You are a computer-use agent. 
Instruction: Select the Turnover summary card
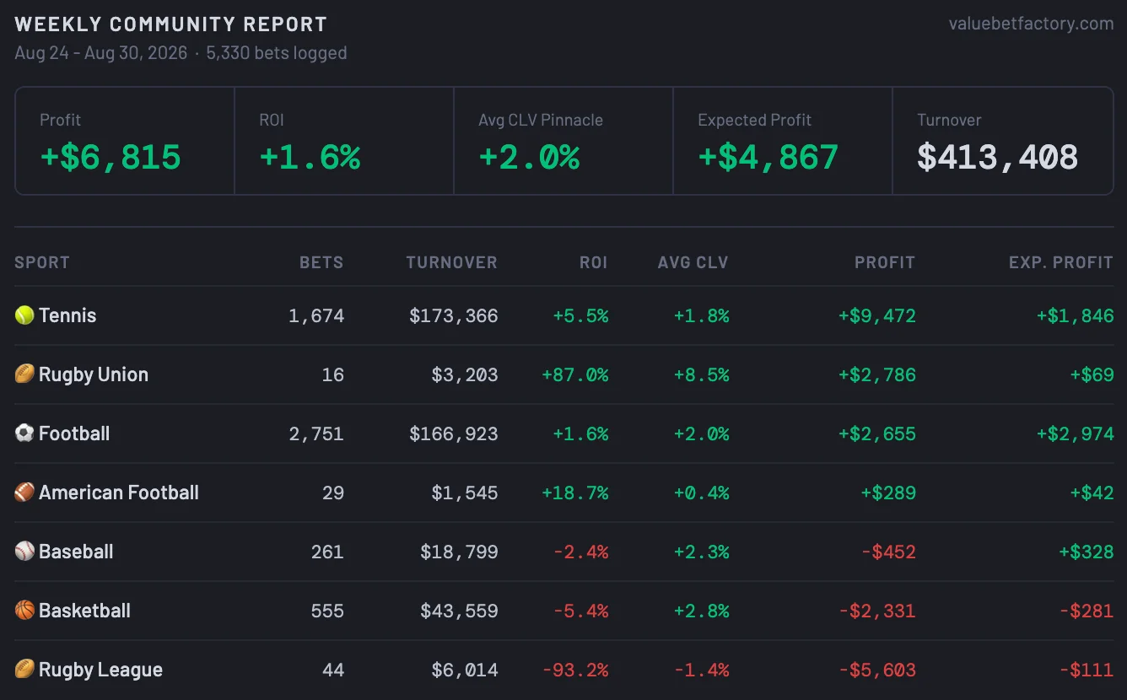tap(1003, 141)
